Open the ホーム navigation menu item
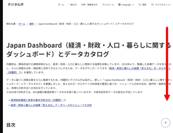This screenshot has height=133, width=173. 61,5
